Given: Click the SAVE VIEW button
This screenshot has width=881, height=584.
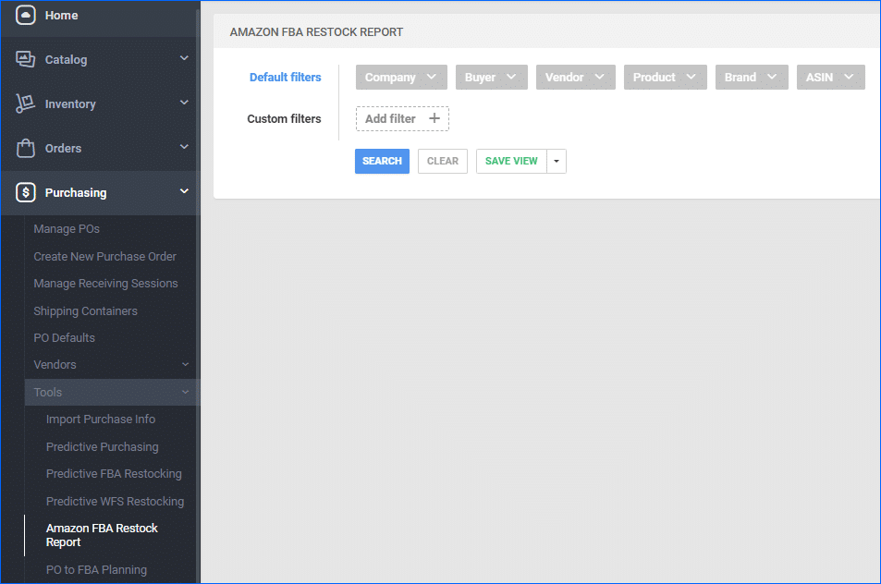Looking at the screenshot, I should [x=510, y=160].
